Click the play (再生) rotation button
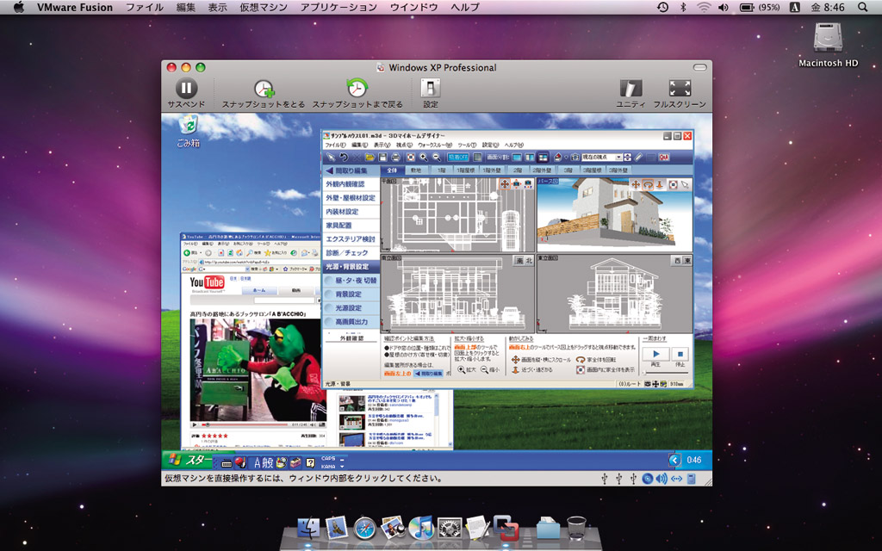Image resolution: width=882 pixels, height=551 pixels. 655,354
